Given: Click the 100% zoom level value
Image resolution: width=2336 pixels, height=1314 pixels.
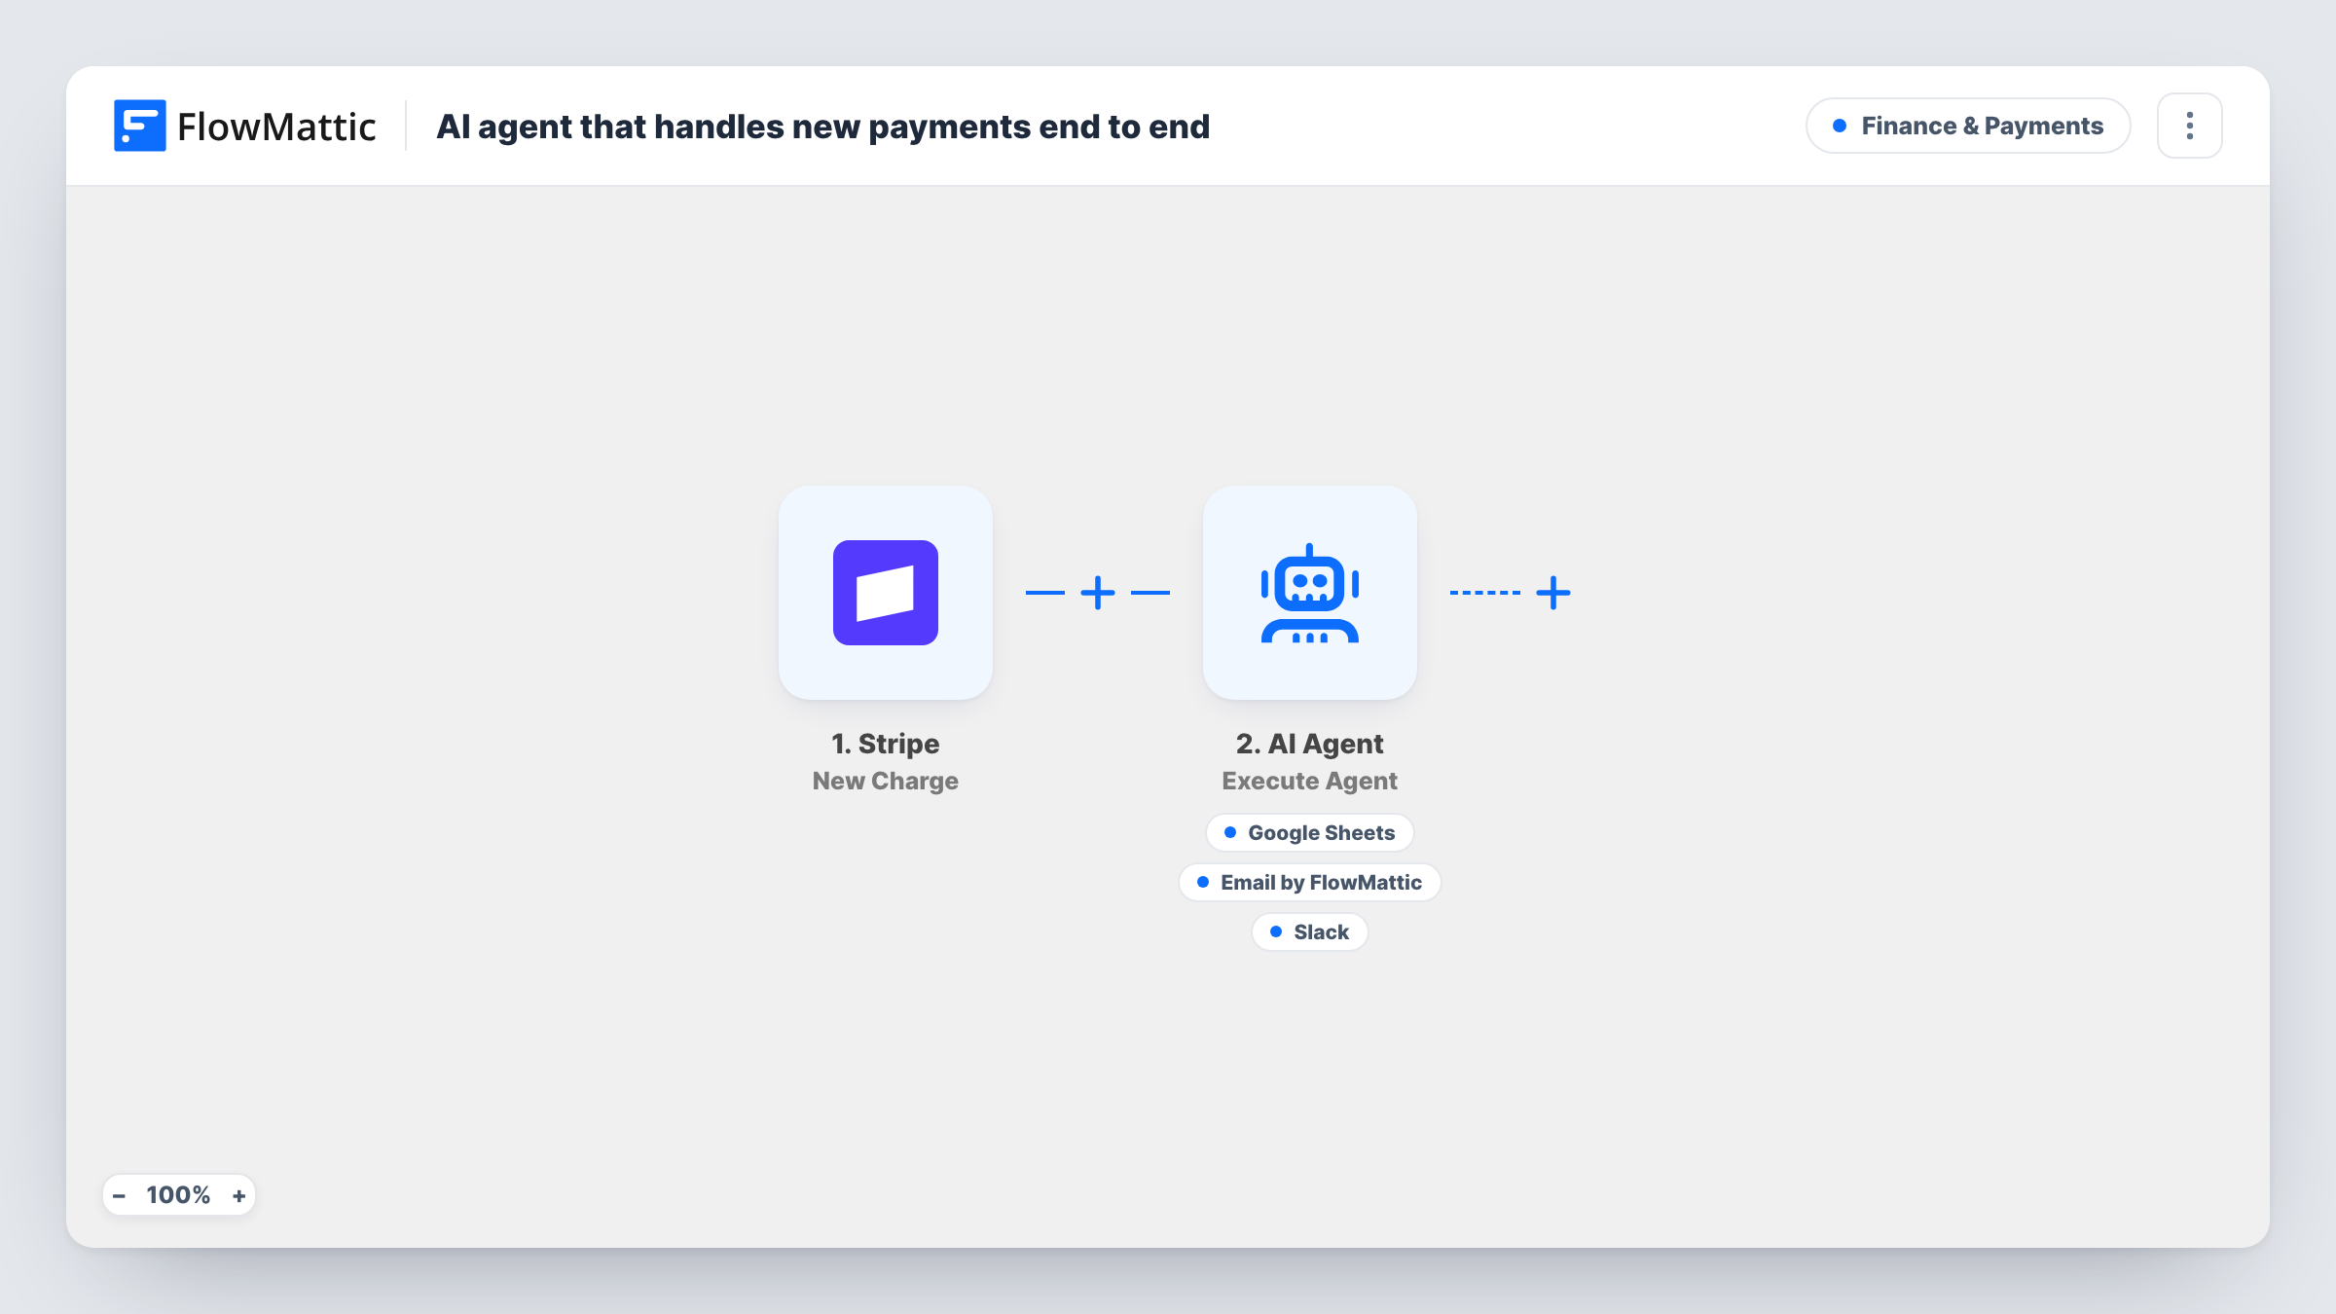Looking at the screenshot, I should 178,1195.
